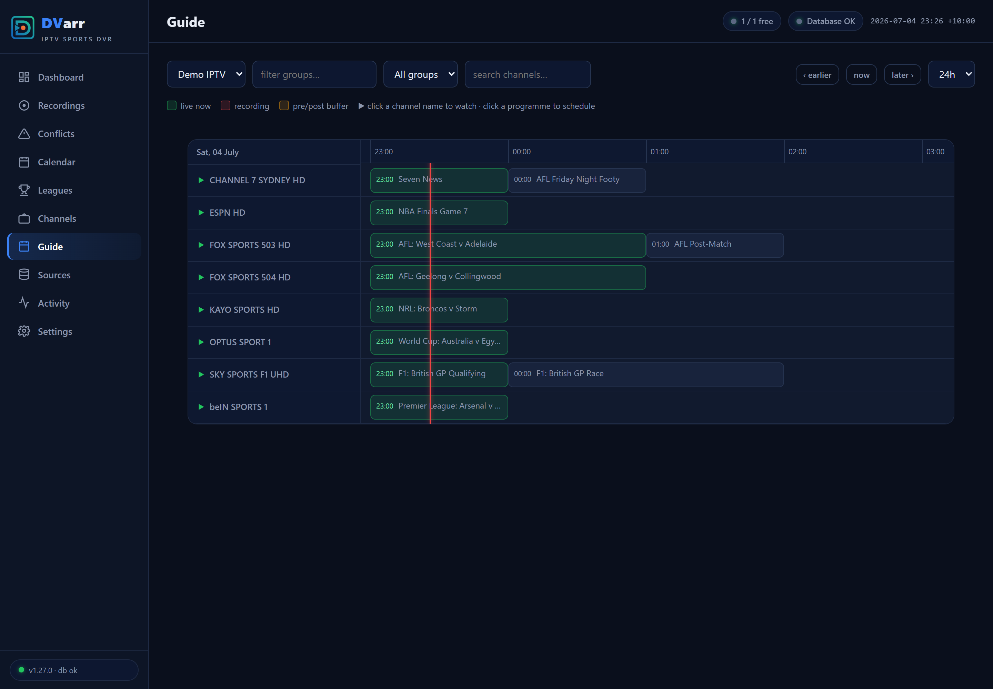Viewport: 993px width, 689px height.
Task: Click the Conflicts warning triangle icon
Action: point(24,134)
